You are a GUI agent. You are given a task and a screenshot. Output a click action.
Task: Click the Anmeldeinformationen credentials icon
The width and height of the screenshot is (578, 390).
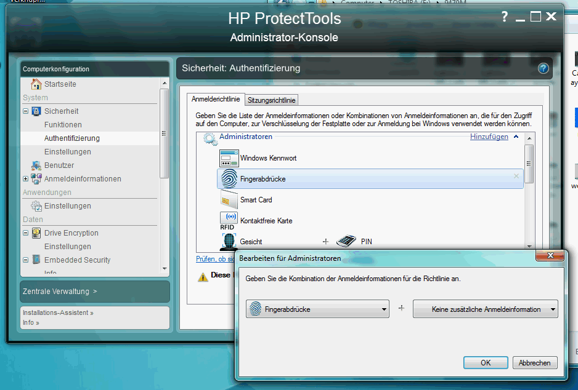click(x=36, y=179)
